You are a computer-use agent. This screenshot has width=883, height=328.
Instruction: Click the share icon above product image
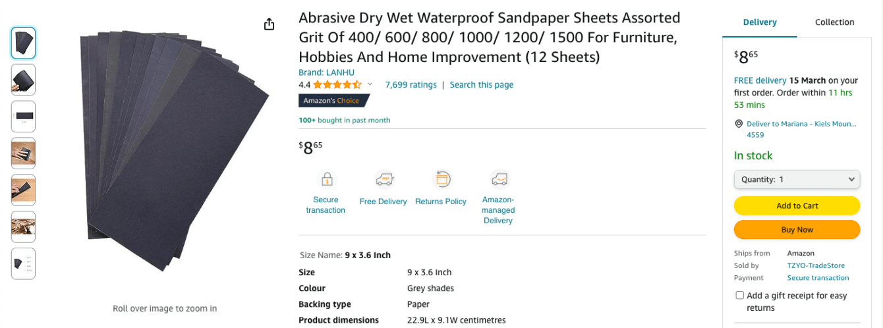coord(269,24)
